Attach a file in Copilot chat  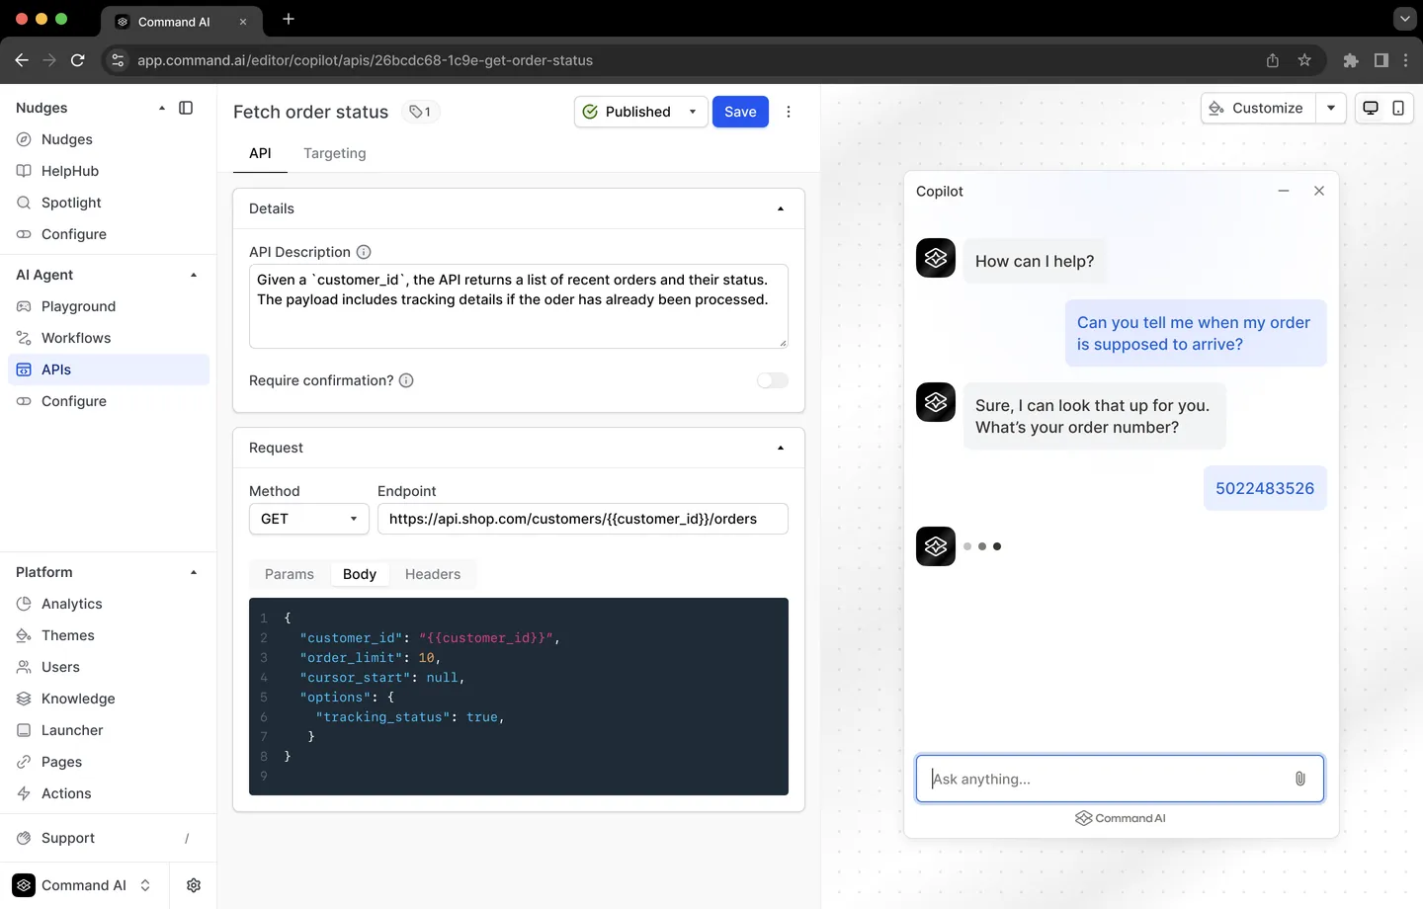click(x=1300, y=779)
